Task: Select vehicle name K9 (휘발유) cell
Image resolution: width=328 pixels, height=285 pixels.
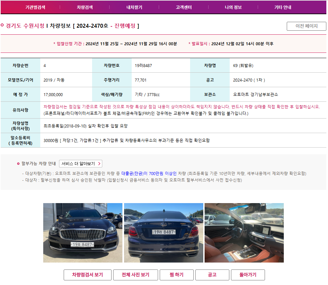Action: pos(278,65)
